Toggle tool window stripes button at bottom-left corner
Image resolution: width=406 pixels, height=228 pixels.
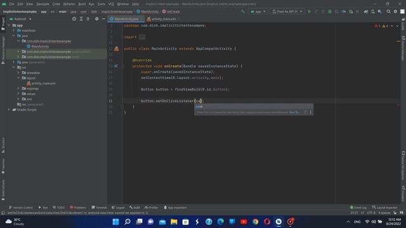tap(3, 213)
